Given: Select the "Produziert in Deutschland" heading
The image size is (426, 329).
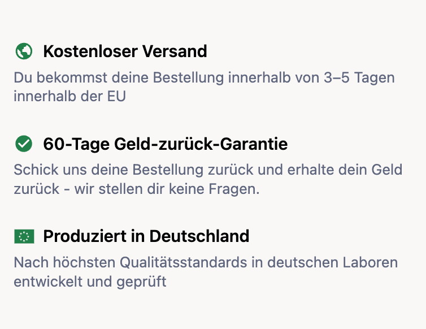Looking at the screenshot, I should point(146,236).
